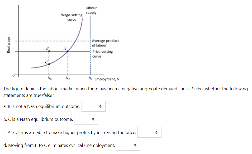Click the red dashed average product line
Screen dimensions: 252x154
click(53, 41)
